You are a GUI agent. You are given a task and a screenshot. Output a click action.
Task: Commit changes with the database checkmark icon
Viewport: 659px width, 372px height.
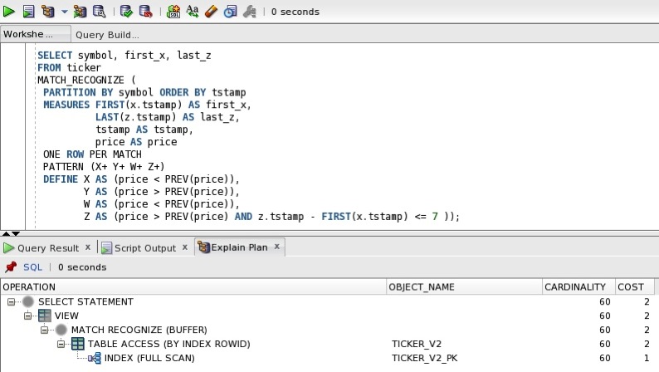[126, 12]
